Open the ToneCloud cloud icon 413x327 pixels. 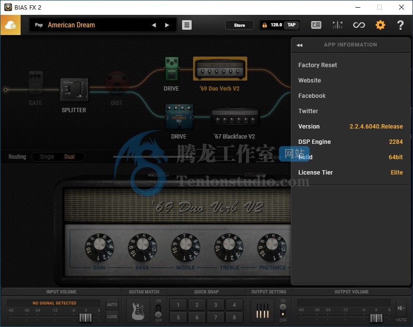click(11, 25)
